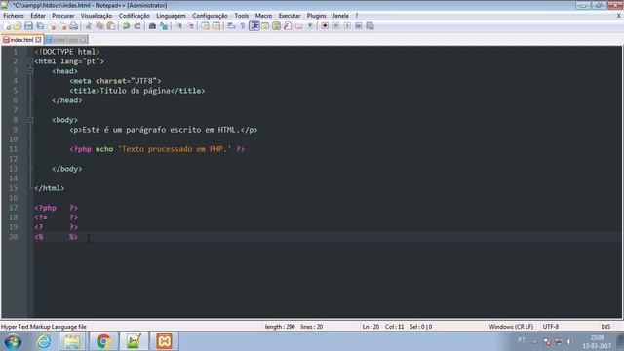Collapse the html tag fold marker on line 2

(x=30, y=61)
